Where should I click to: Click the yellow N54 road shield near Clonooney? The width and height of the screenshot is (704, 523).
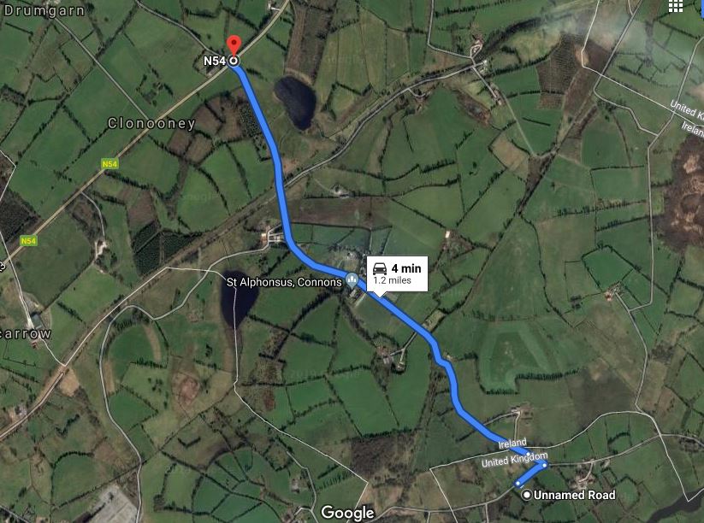pos(109,164)
